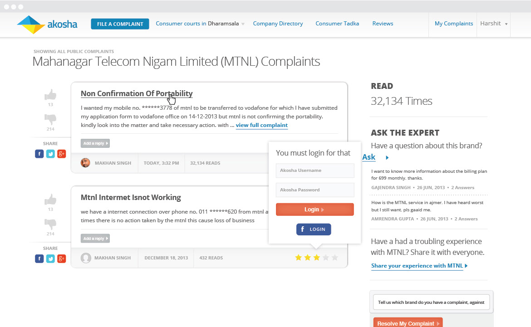Expand the Consumer courts city dropdown
The height and width of the screenshot is (327, 531).
(243, 24)
